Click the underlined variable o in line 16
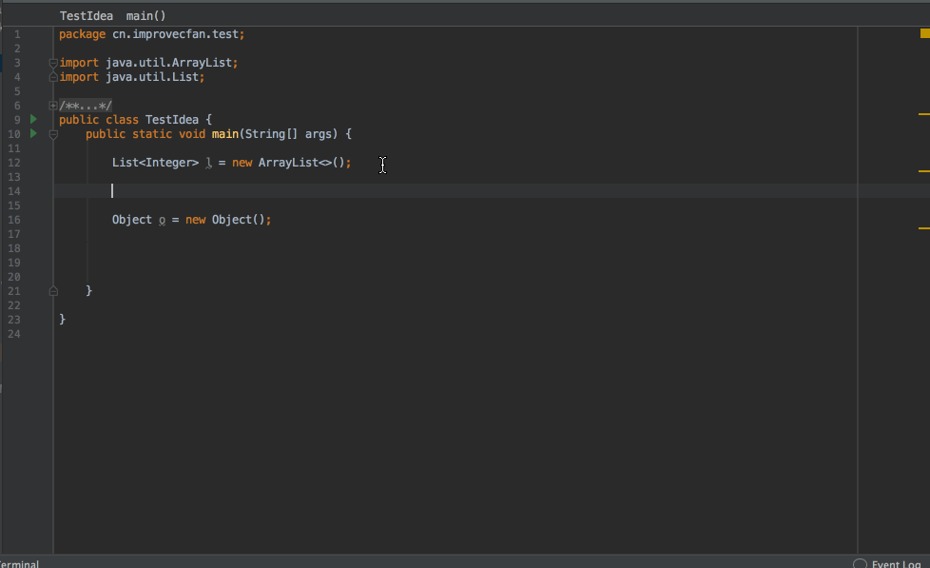 click(163, 220)
